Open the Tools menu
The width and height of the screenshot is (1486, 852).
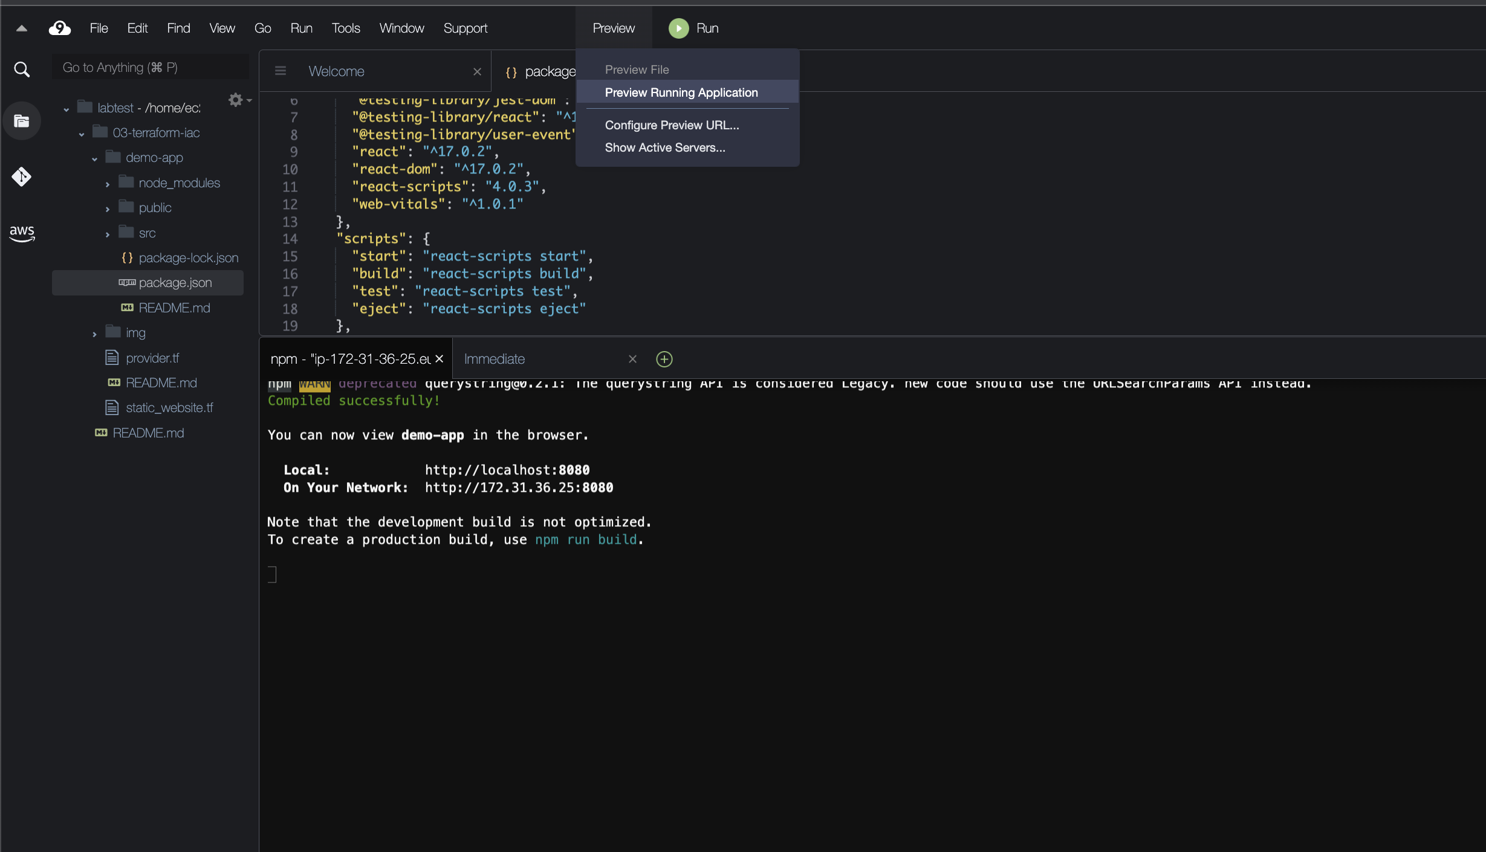pos(346,28)
